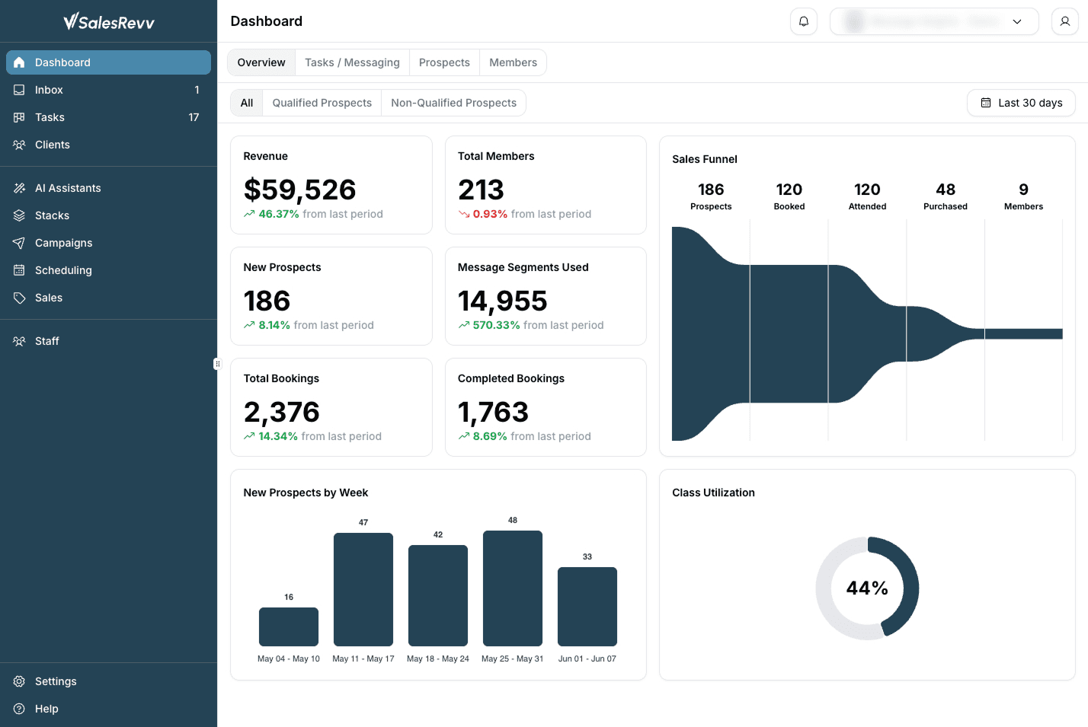Image resolution: width=1088 pixels, height=727 pixels.
Task: Open the Campaigns paper plane icon
Action: [x=19, y=243]
